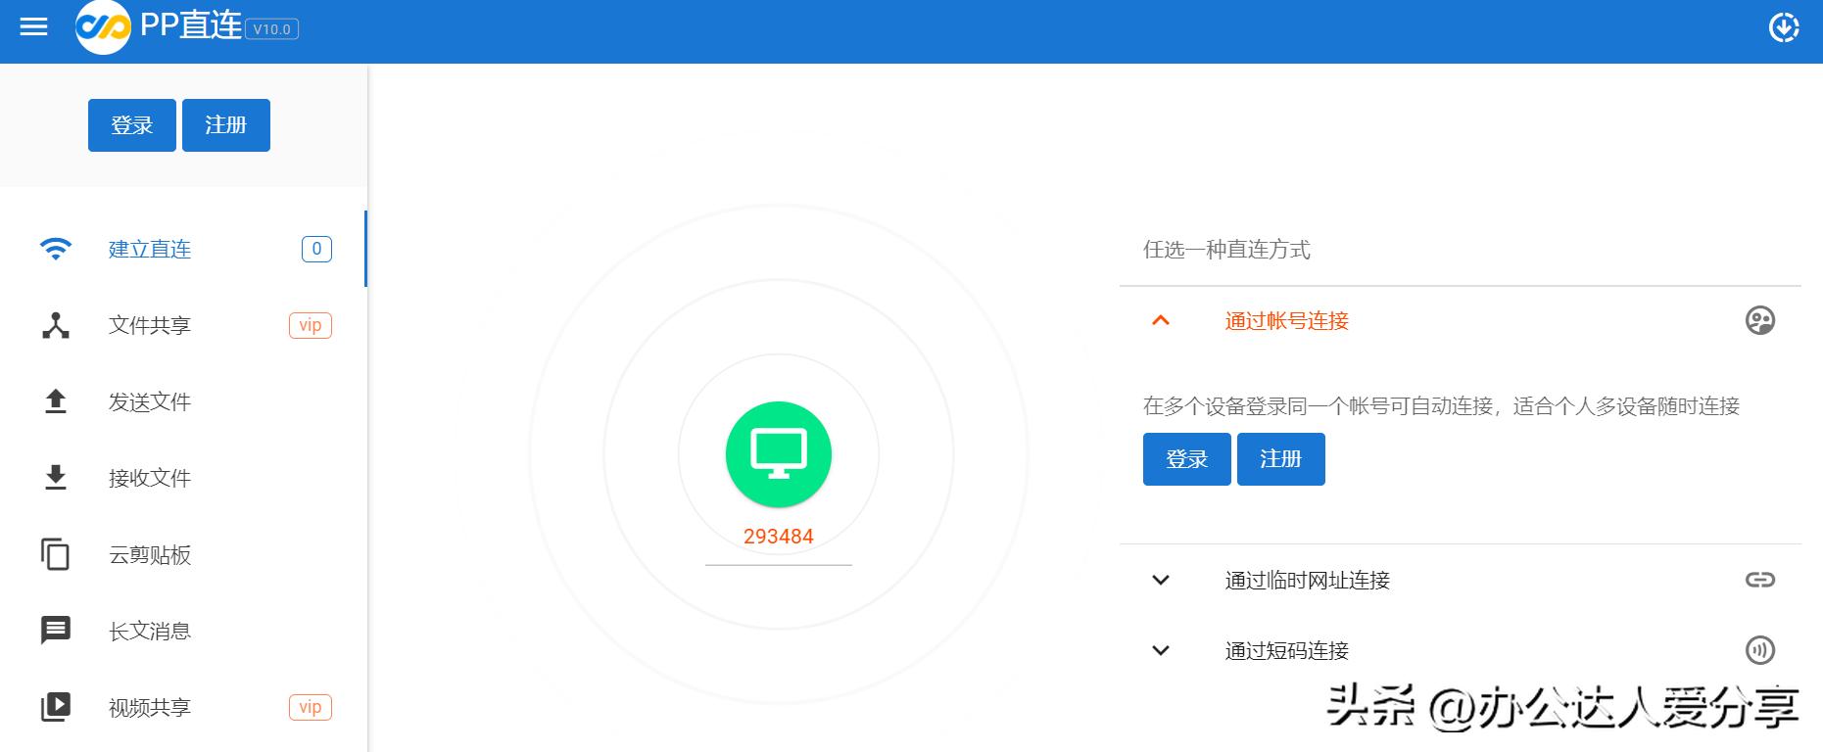Expand 通过临时网址连接 section chevron

1161,580
